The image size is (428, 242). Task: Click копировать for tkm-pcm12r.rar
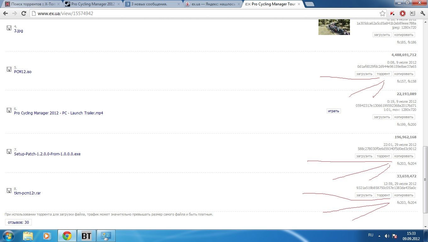pos(404,195)
